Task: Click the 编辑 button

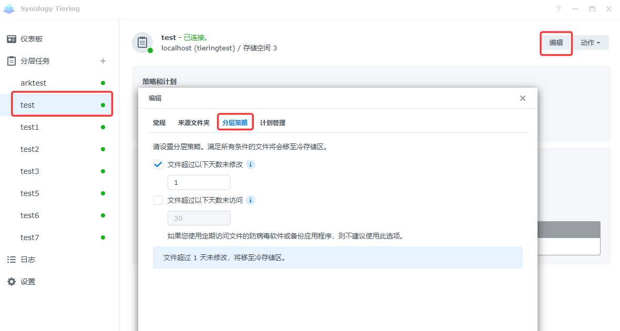Action: 556,43
